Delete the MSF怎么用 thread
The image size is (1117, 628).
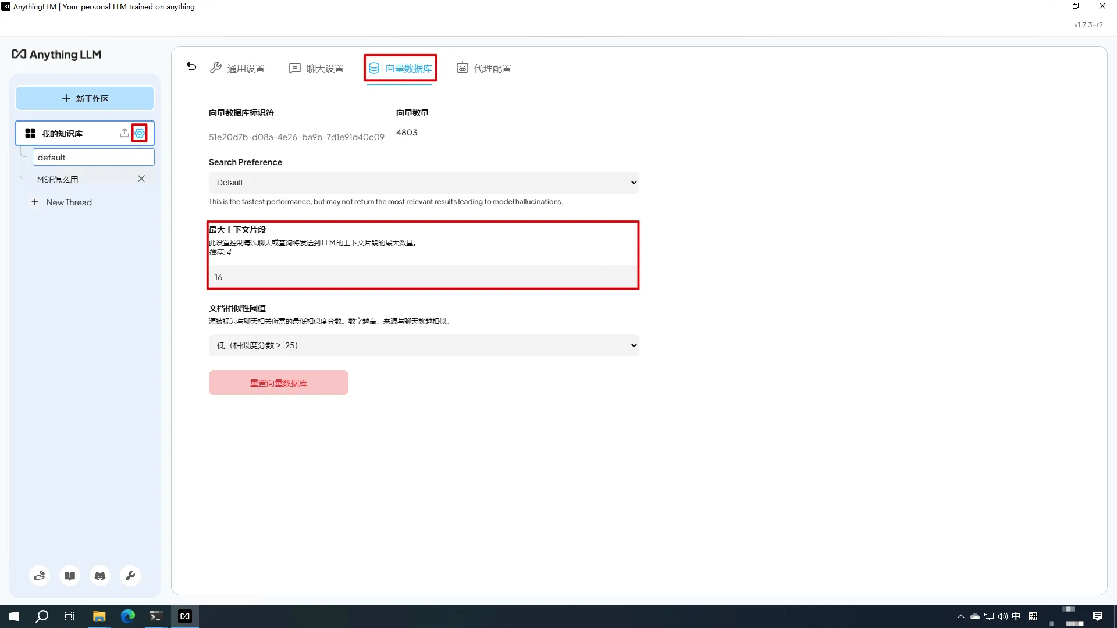pos(141,179)
